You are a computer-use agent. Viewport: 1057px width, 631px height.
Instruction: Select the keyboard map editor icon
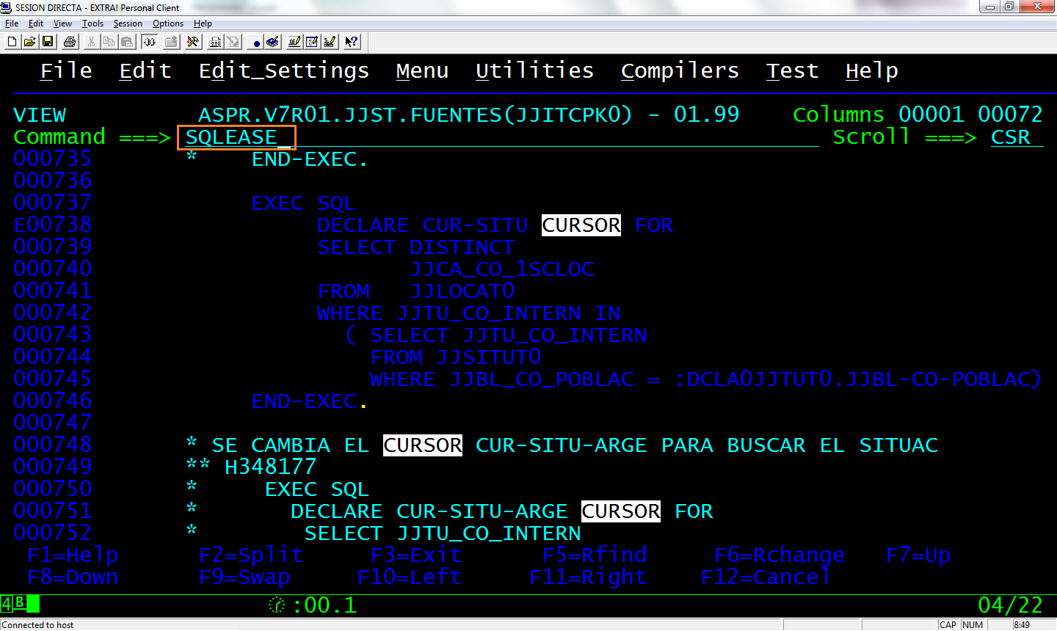(330, 42)
